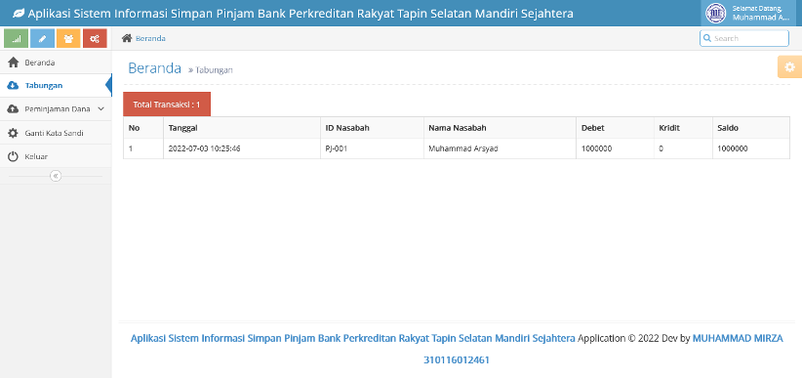Click the green signal bars shortcut button
Viewport: 802px width, 379px height.
(16, 38)
